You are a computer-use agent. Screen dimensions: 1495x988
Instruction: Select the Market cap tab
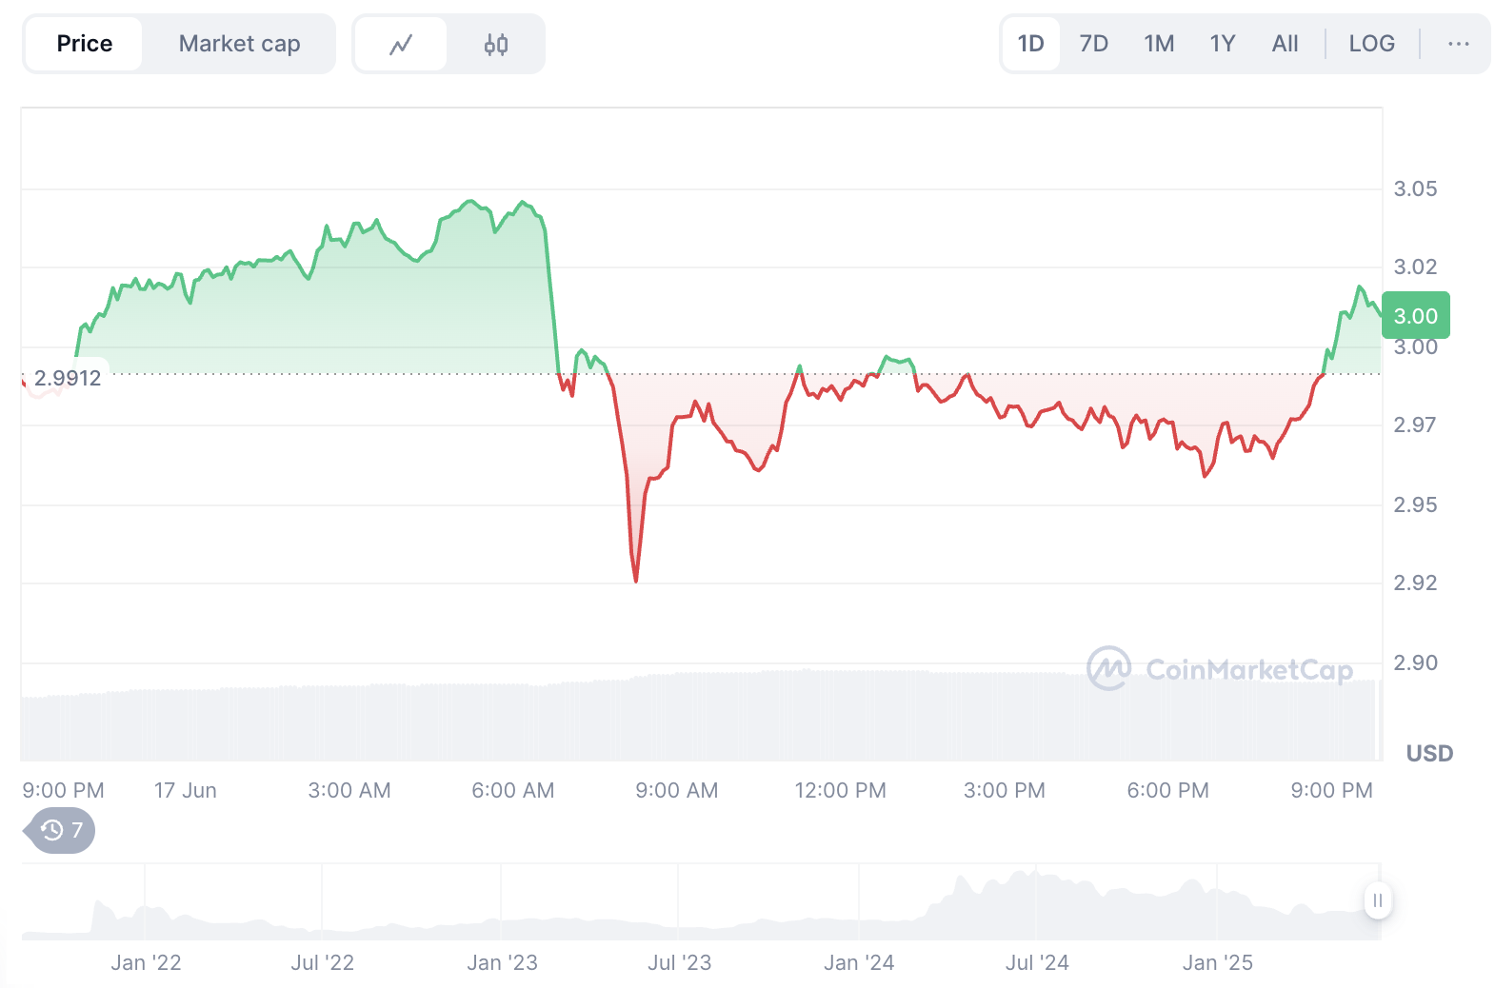coord(239,44)
